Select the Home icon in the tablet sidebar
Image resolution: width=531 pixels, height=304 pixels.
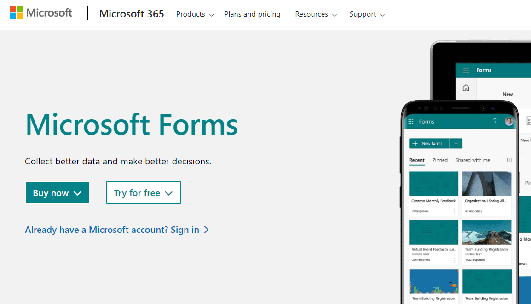[466, 87]
